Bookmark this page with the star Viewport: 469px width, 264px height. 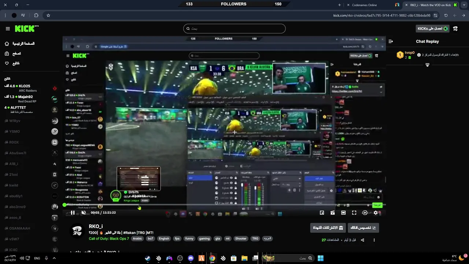(48, 15)
